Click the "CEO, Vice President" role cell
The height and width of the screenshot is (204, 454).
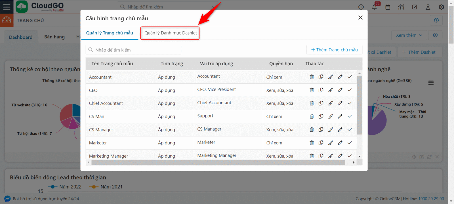pyautogui.click(x=228, y=90)
